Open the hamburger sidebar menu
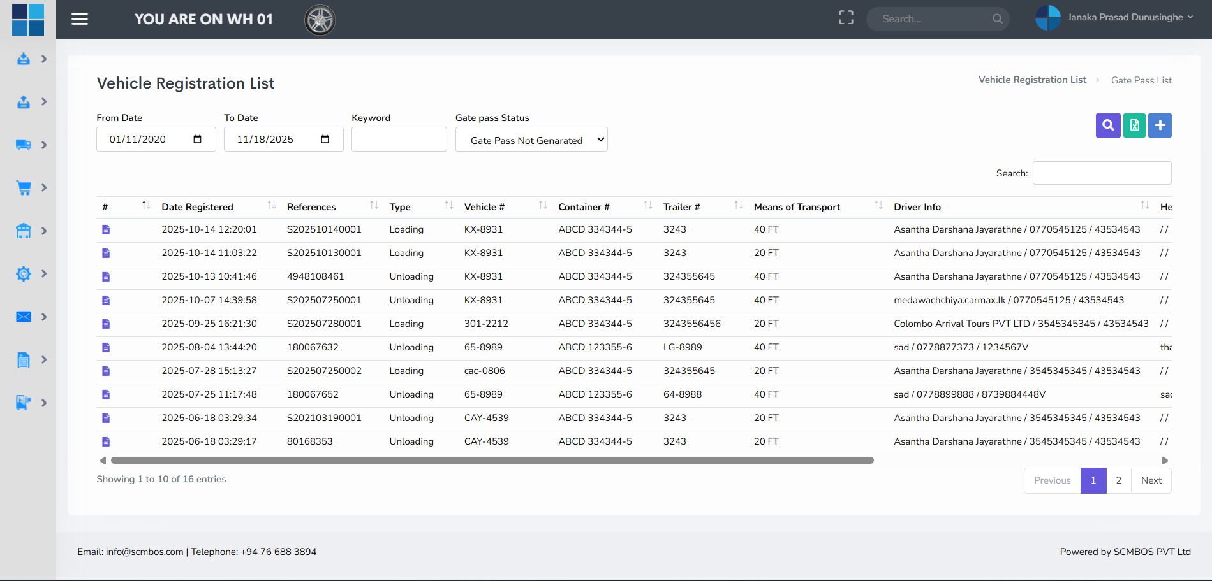The width and height of the screenshot is (1212, 581). (80, 19)
